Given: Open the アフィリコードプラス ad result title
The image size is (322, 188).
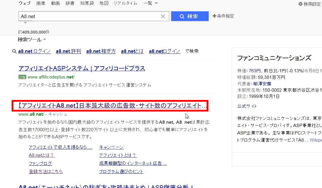Looking at the screenshot, I should tap(82, 68).
